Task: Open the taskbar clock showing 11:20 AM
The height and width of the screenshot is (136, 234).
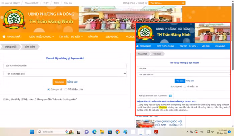Action: pos(222,132)
